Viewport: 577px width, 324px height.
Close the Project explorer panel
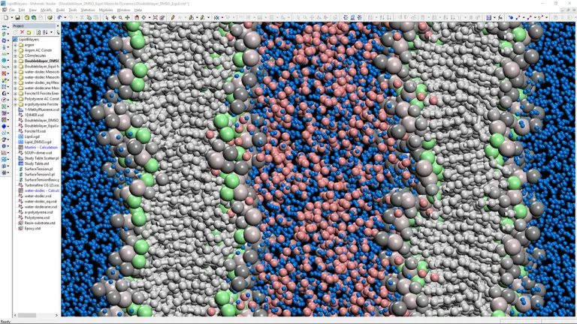click(57, 25)
